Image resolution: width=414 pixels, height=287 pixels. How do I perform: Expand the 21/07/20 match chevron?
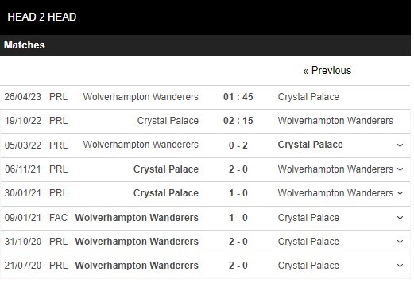(x=400, y=266)
